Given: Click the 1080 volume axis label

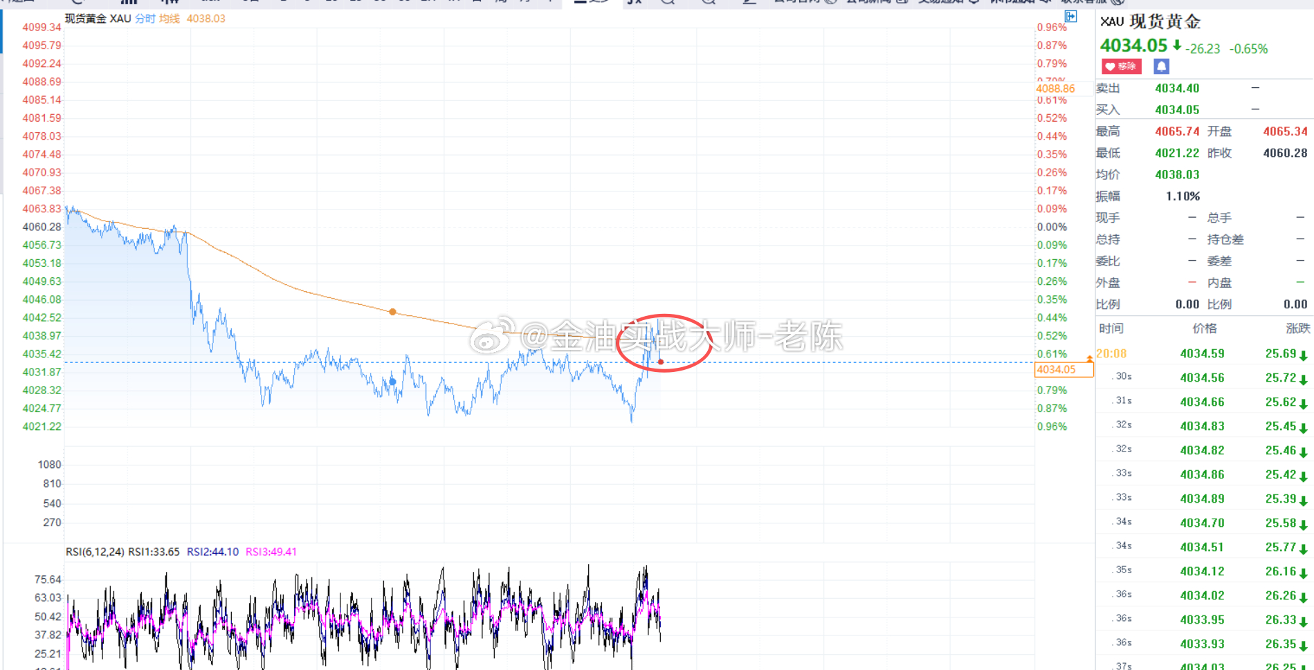Looking at the screenshot, I should [50, 465].
